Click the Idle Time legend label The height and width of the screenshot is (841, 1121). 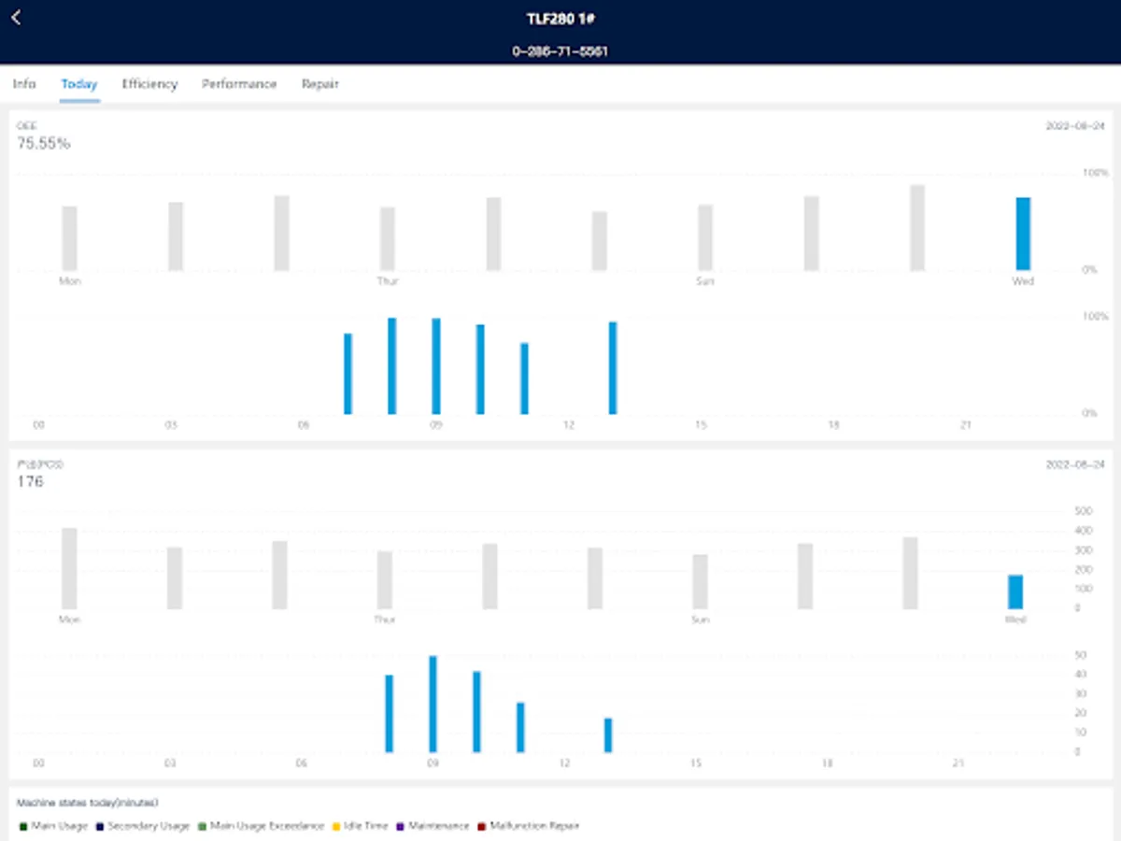(x=365, y=826)
